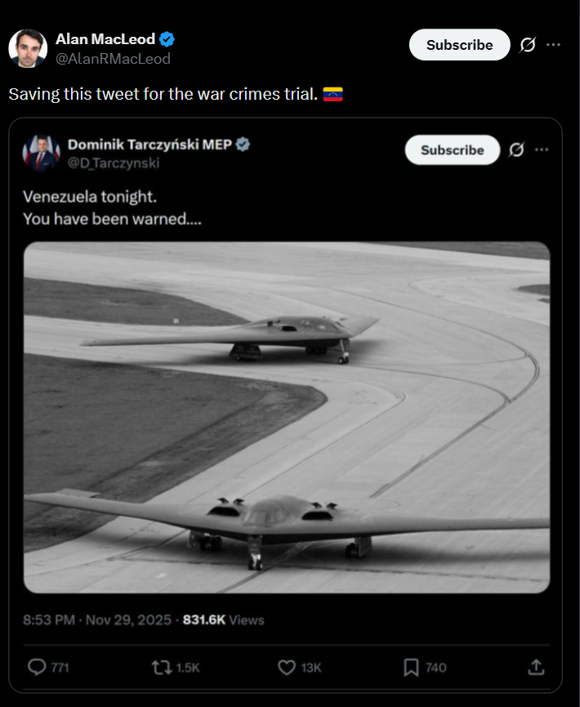This screenshot has height=707, width=580.
Task: Subscribe to Alan MacLeod
Action: 459,45
